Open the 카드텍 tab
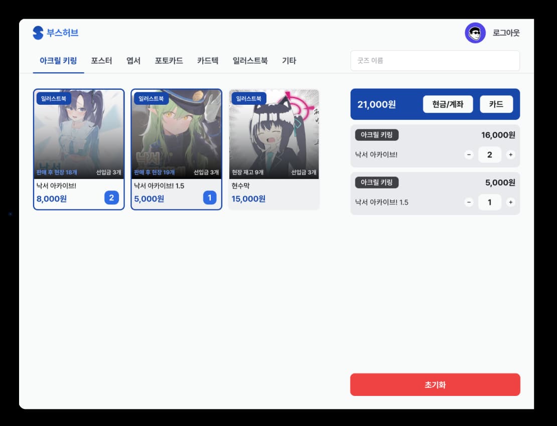The width and height of the screenshot is (557, 426). coord(208,61)
